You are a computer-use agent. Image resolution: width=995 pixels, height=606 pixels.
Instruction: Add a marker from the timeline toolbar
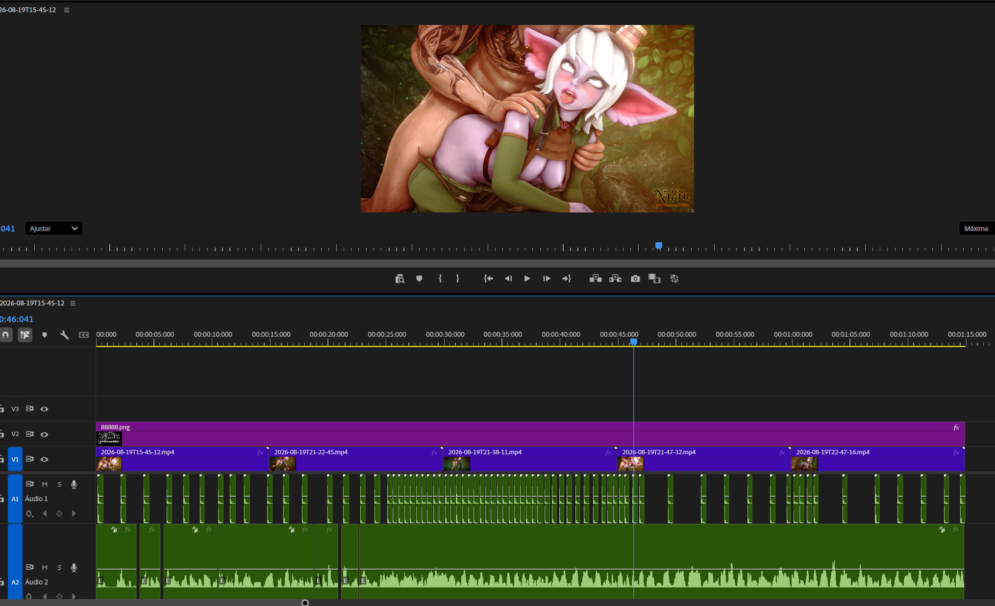45,335
